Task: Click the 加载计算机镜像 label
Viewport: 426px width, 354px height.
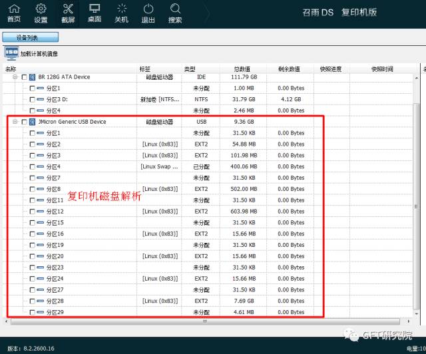Action: click(39, 54)
